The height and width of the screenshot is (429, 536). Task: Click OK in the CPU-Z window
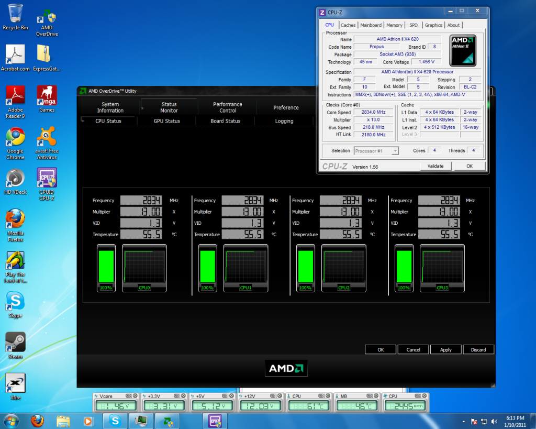(470, 166)
